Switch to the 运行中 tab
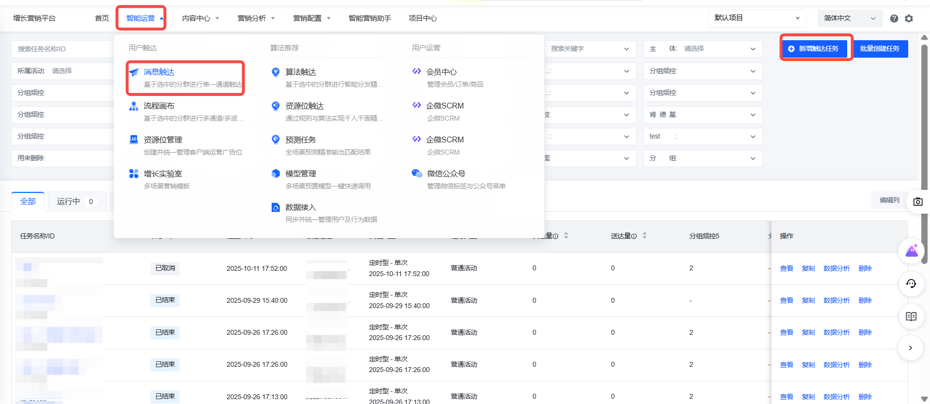The image size is (930, 404). [x=75, y=202]
